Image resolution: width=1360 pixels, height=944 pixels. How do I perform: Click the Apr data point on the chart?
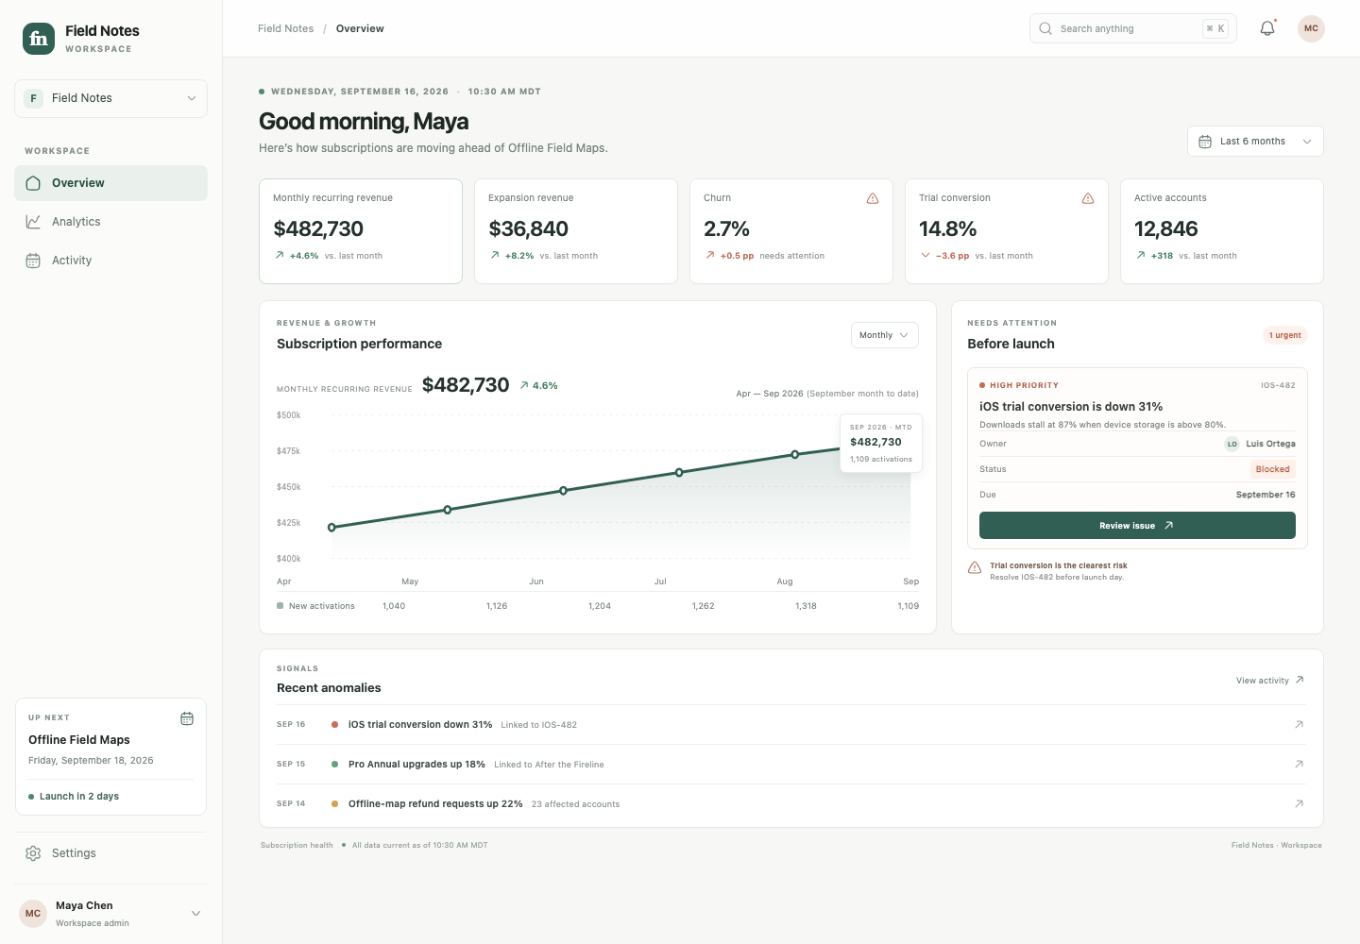coord(331,528)
